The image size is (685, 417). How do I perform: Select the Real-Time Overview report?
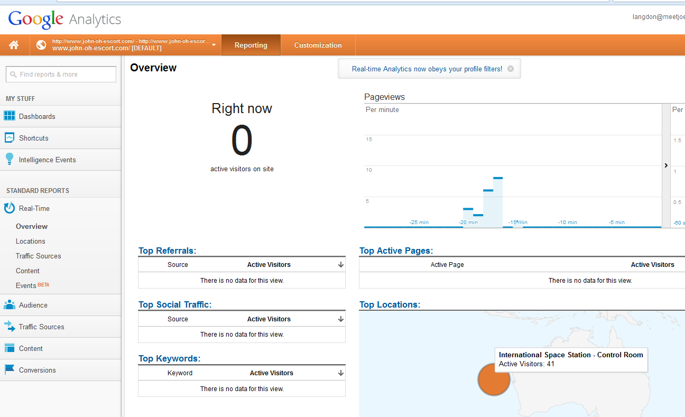point(32,226)
